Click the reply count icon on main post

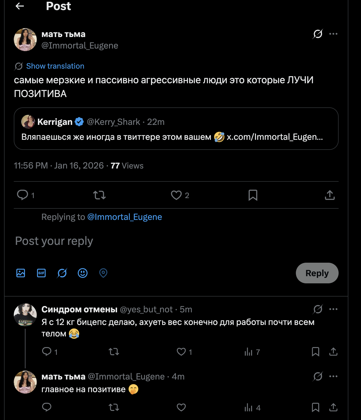[x=23, y=195]
